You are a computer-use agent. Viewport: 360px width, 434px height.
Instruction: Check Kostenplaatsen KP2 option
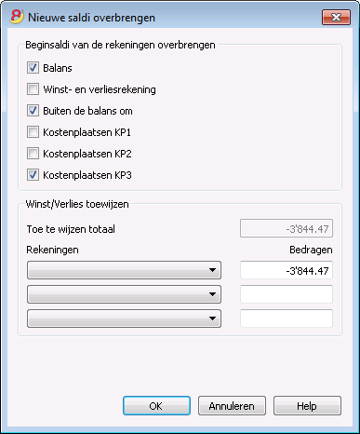click(33, 154)
